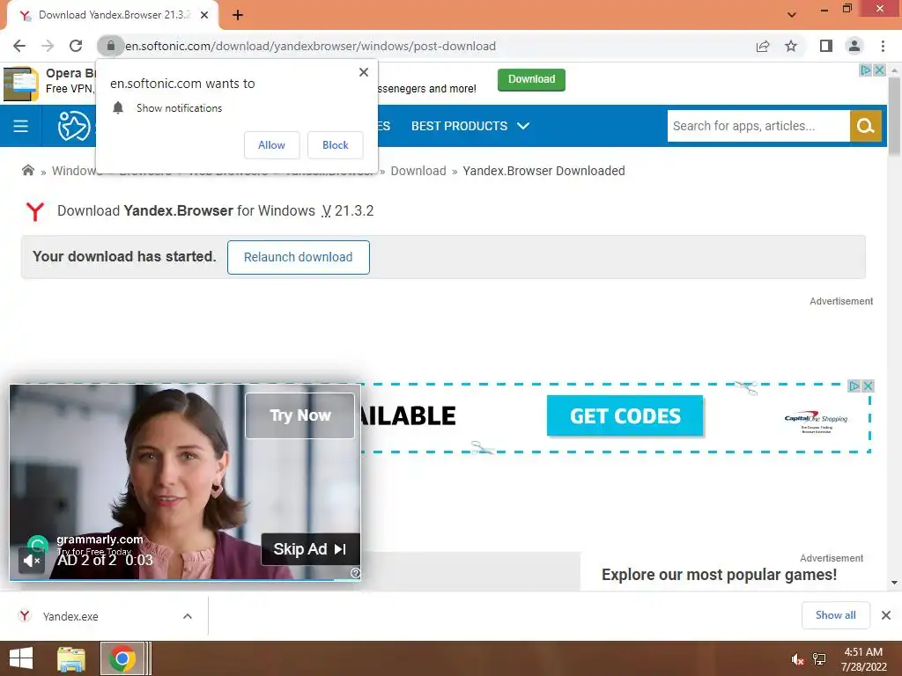Open site info via lock icon
This screenshot has height=676, width=902.
[110, 46]
